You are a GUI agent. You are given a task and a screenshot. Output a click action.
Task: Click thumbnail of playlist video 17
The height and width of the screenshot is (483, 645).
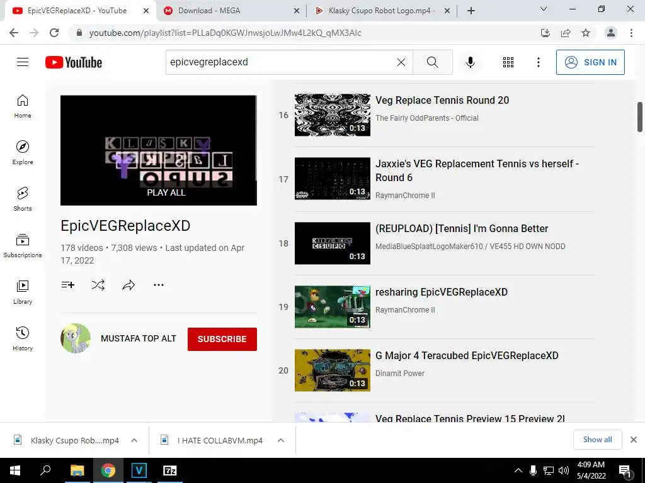333,178
